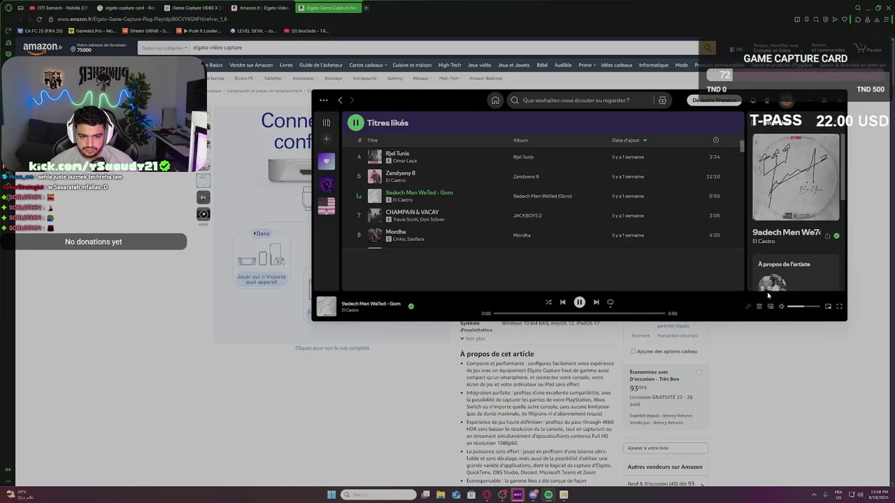The height and width of the screenshot is (503, 895).
Task: Go back in Spotify navigation
Action: 341,101
